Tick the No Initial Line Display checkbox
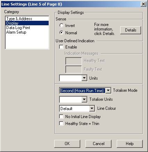The height and width of the screenshot is (152, 148). click(61, 116)
